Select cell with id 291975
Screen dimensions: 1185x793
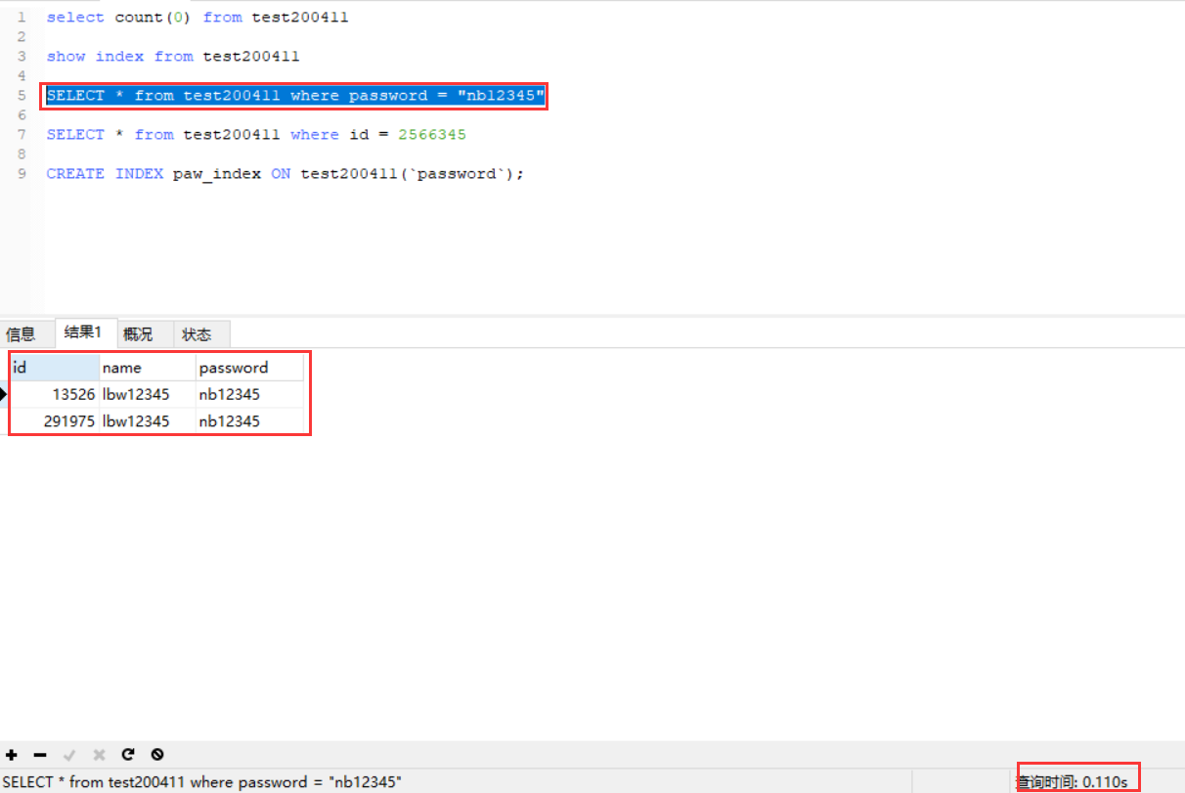(55, 421)
